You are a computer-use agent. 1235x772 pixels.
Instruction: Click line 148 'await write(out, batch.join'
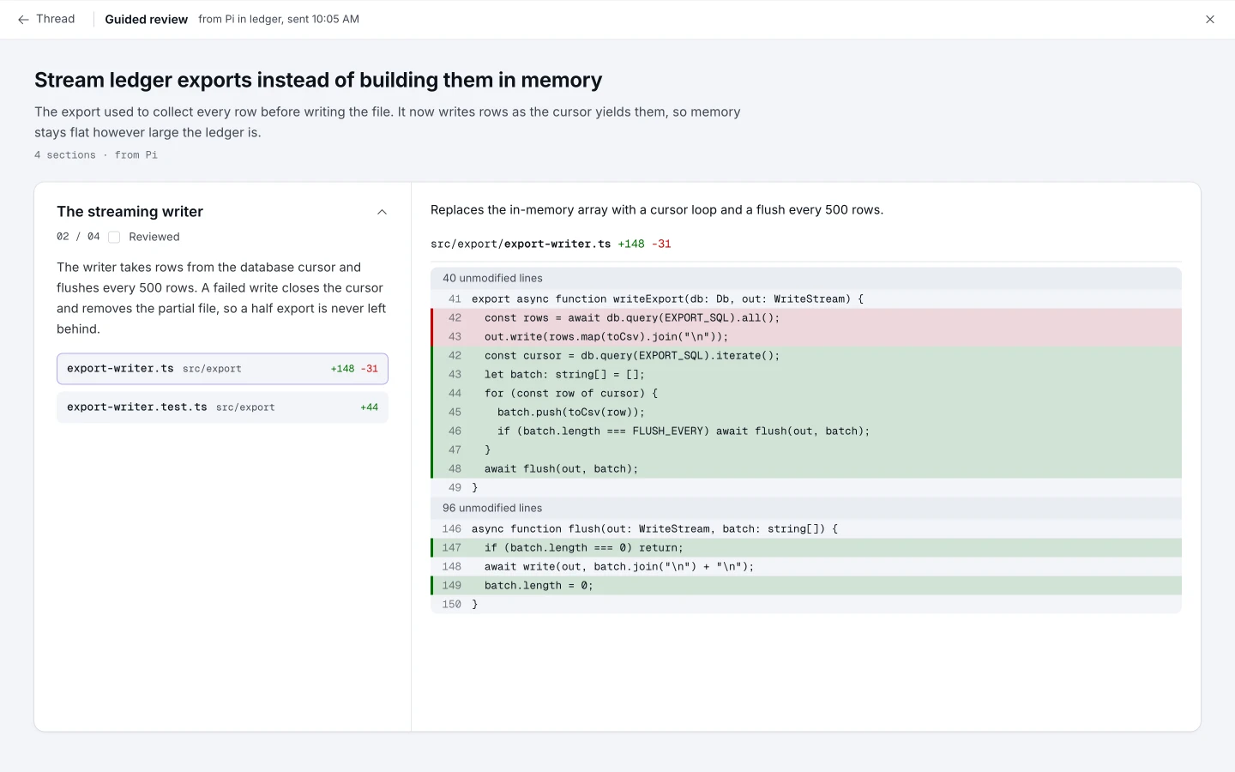pyautogui.click(x=806, y=566)
